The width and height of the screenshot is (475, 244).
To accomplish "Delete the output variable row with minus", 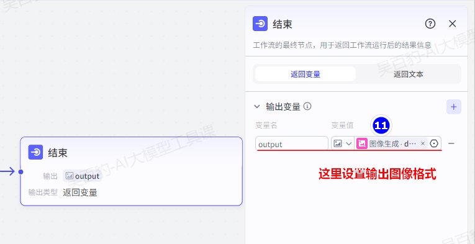I will [451, 143].
